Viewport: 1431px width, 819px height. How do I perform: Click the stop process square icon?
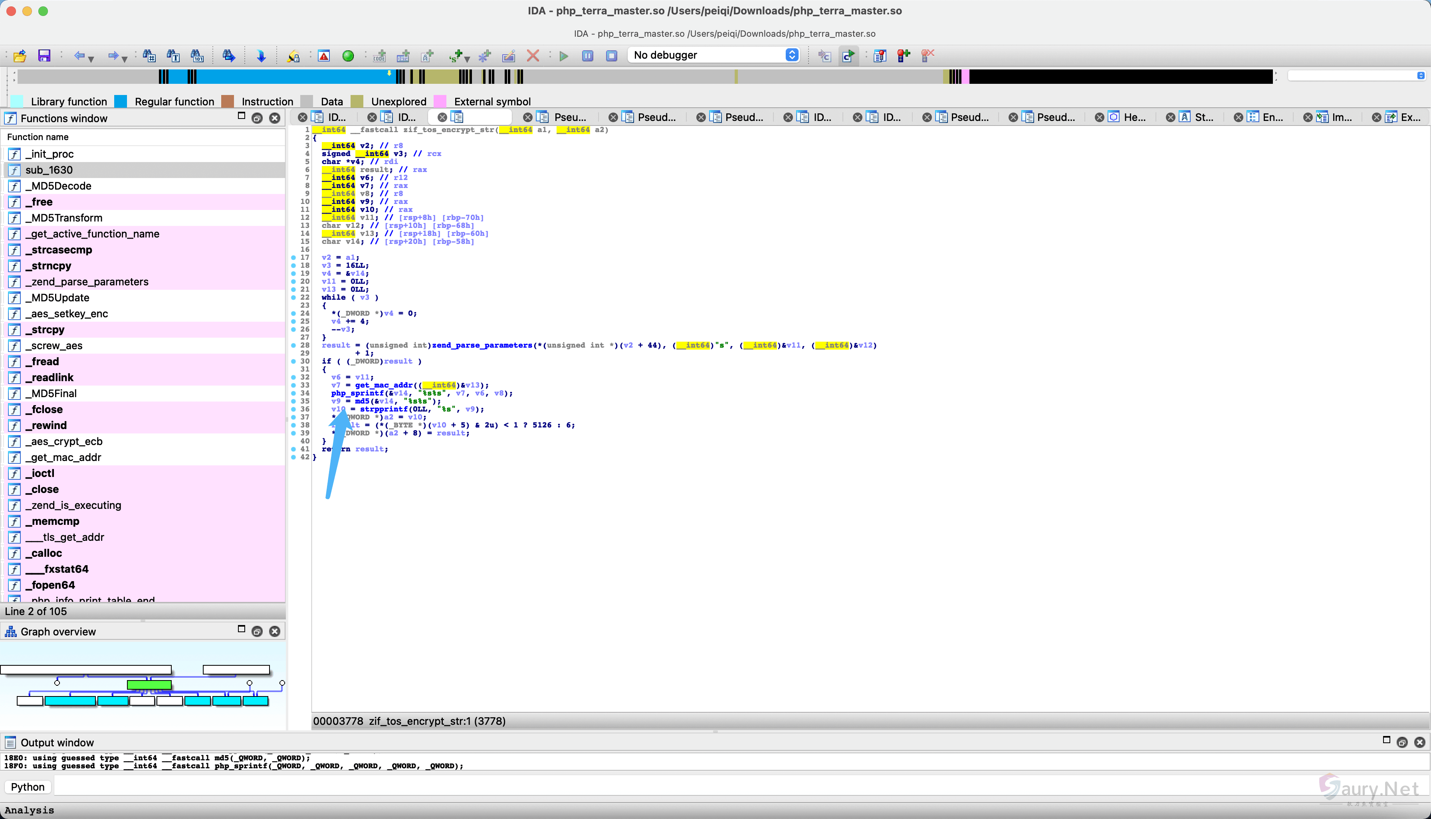(612, 56)
